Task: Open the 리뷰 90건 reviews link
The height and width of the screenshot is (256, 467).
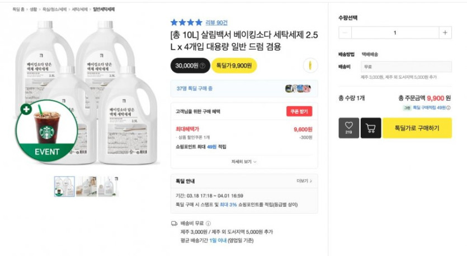Action: point(216,22)
